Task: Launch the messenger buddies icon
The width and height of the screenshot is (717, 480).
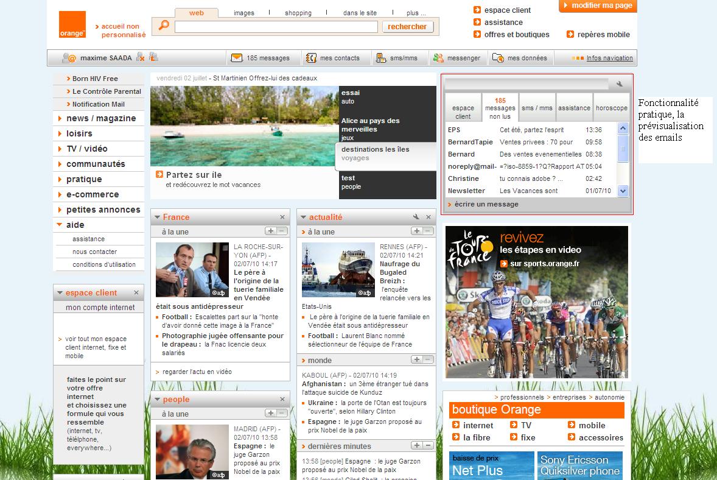Action: tap(438, 58)
